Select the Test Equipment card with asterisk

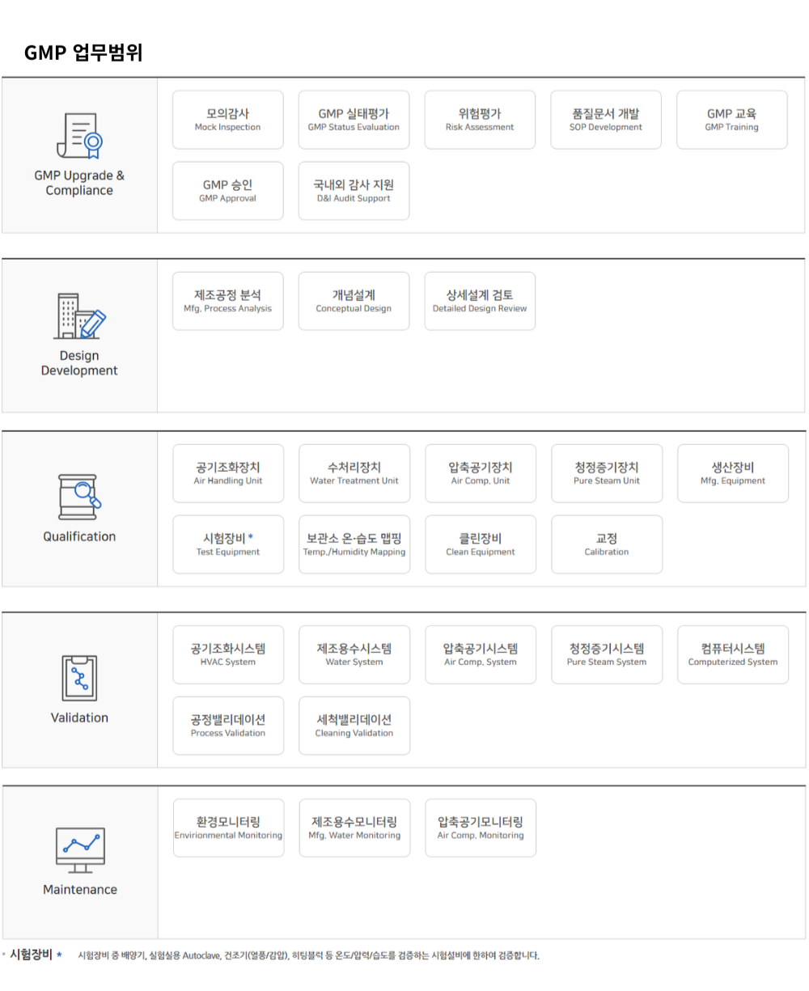228,544
